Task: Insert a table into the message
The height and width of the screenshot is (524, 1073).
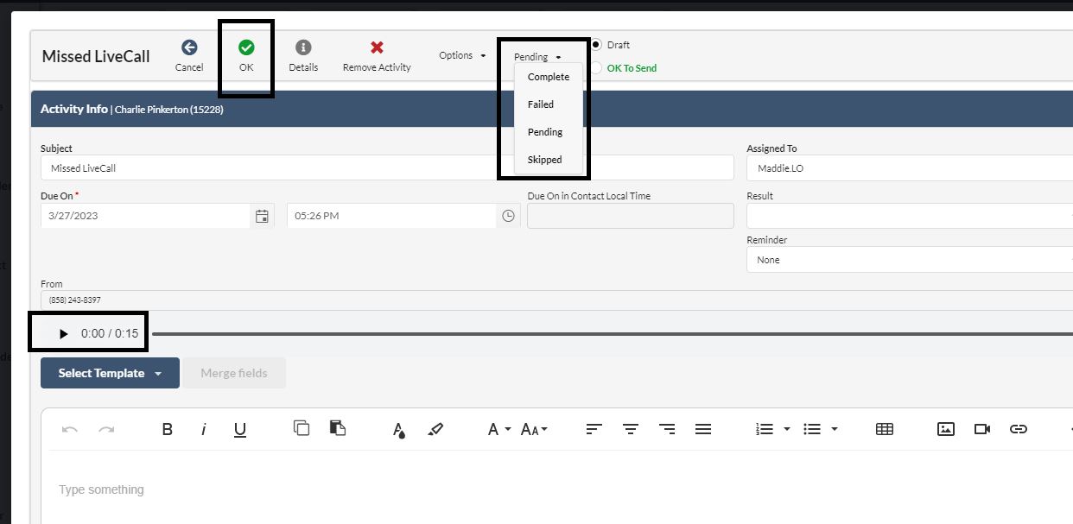Action: pyautogui.click(x=884, y=428)
